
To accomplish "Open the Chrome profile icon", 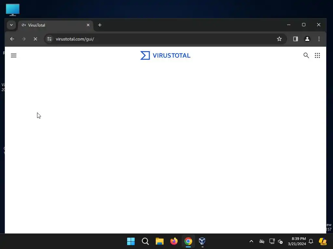I will click(307, 39).
